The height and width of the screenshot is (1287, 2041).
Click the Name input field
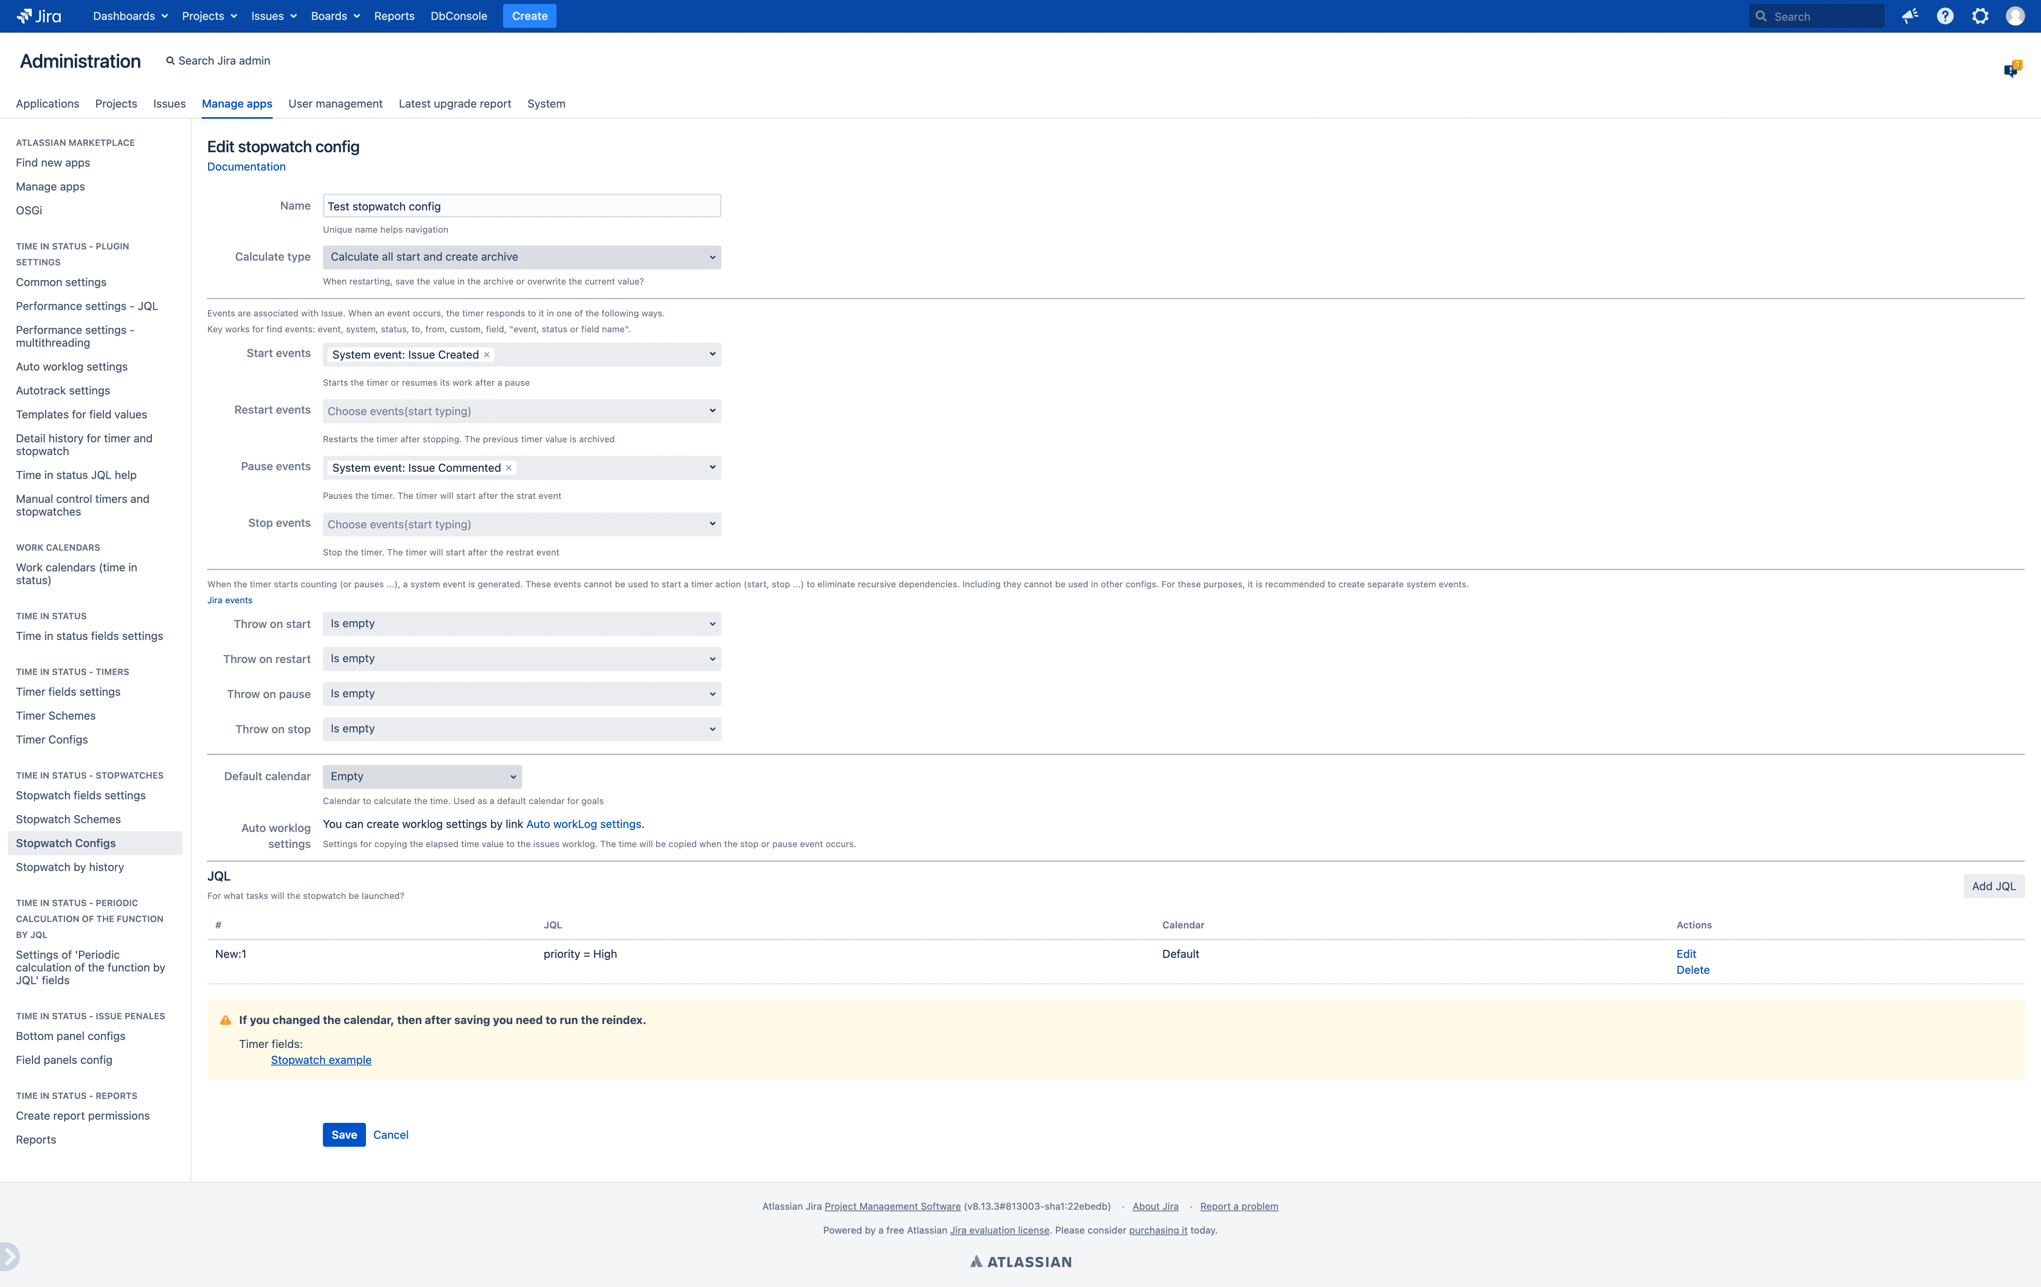pyautogui.click(x=521, y=206)
